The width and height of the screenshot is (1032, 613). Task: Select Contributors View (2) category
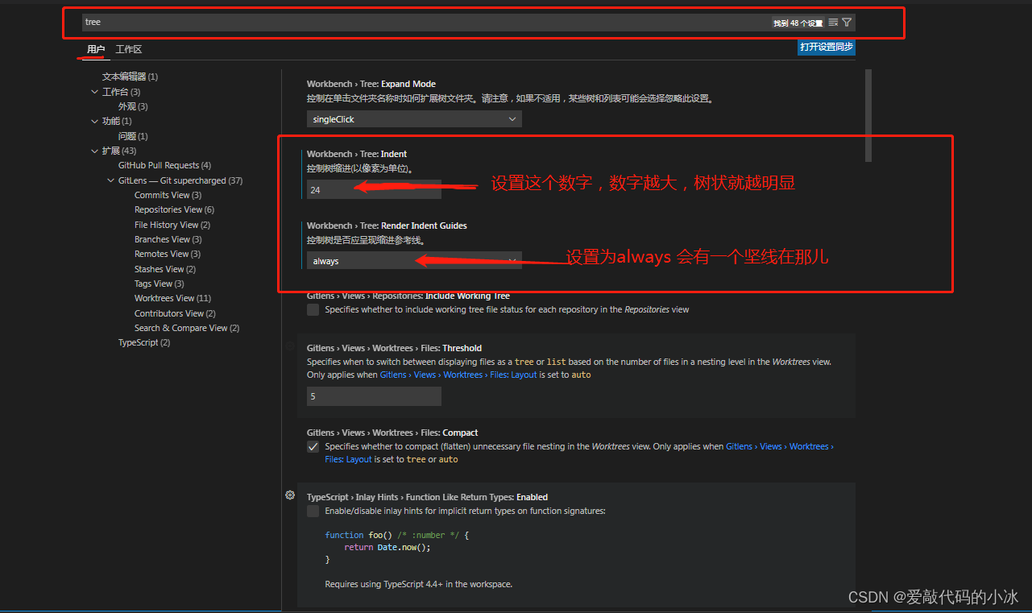coord(175,313)
